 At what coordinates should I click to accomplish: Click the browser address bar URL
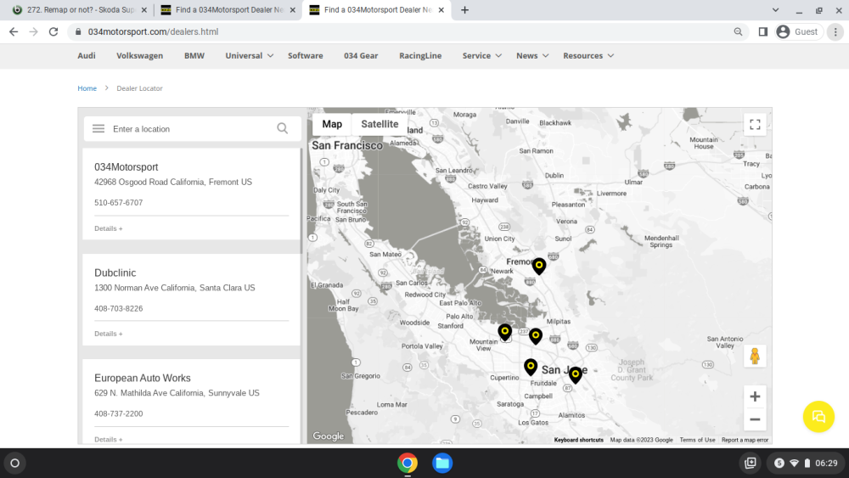click(x=153, y=32)
